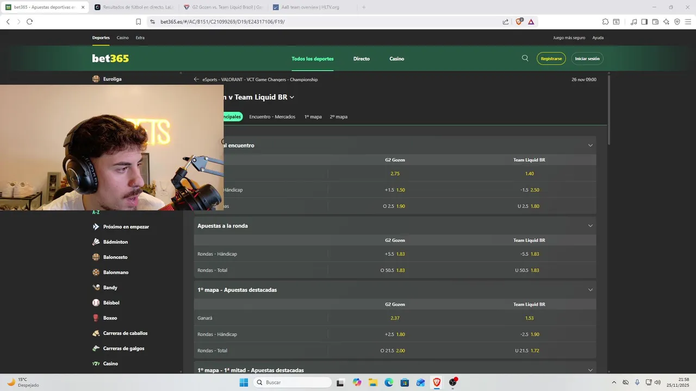Open the Balonmano sport entry

(x=110, y=272)
